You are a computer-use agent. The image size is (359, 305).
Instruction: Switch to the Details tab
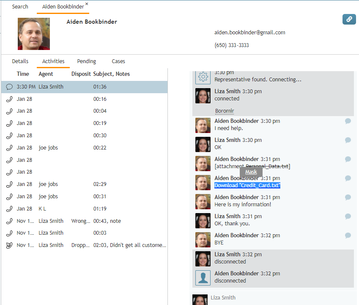(x=20, y=61)
